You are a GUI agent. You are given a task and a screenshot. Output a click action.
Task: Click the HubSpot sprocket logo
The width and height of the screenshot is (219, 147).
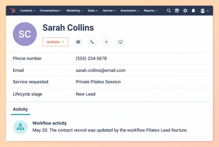pos(13,11)
